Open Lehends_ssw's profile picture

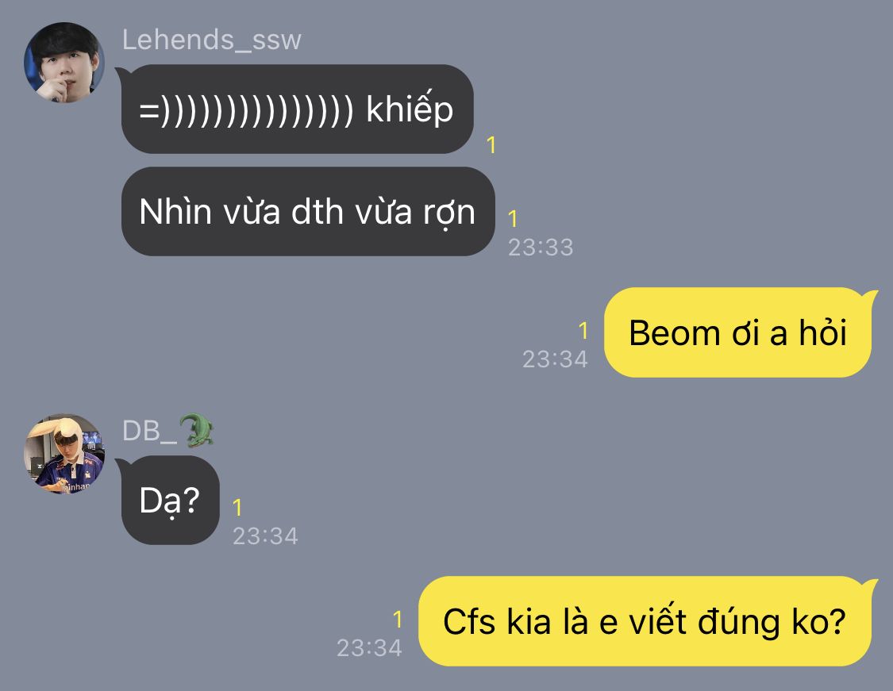pos(64,63)
